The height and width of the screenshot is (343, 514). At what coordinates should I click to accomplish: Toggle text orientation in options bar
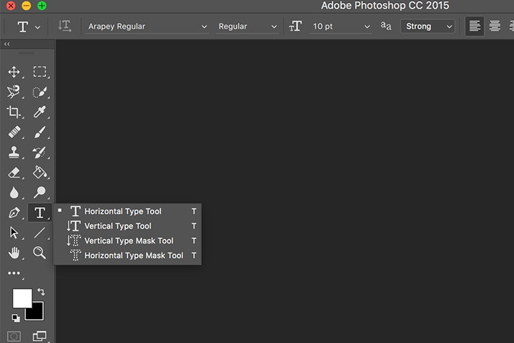point(64,26)
